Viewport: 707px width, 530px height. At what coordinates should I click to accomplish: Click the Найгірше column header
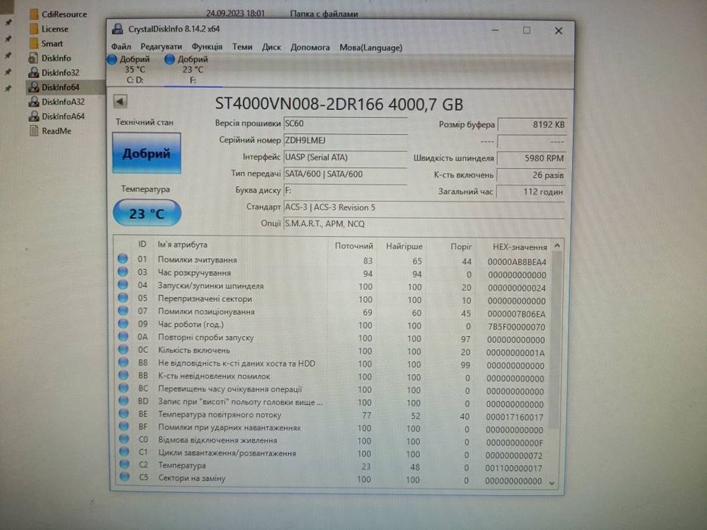[404, 247]
